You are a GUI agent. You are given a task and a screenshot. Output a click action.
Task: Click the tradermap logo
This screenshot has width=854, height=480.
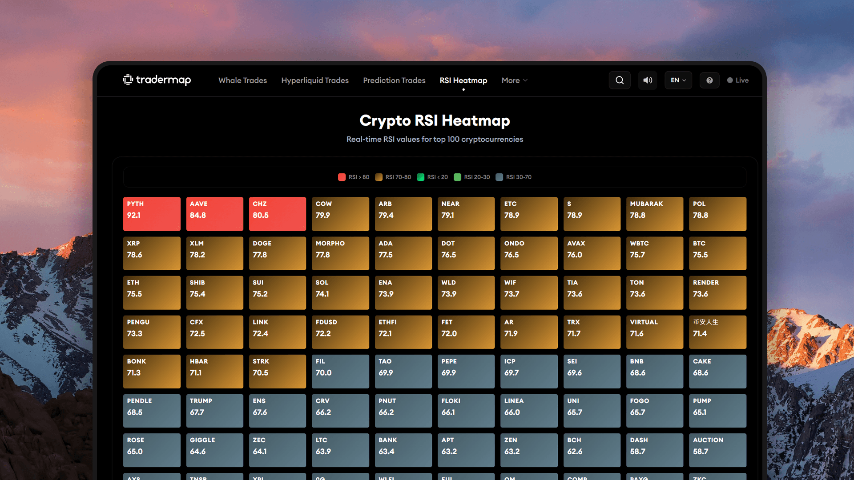coord(157,80)
